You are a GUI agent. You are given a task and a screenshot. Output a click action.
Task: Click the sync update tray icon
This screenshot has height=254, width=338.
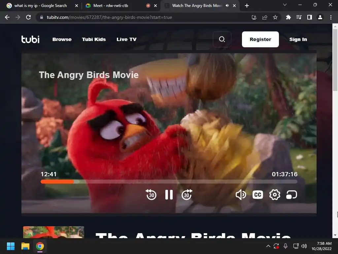pos(276,246)
